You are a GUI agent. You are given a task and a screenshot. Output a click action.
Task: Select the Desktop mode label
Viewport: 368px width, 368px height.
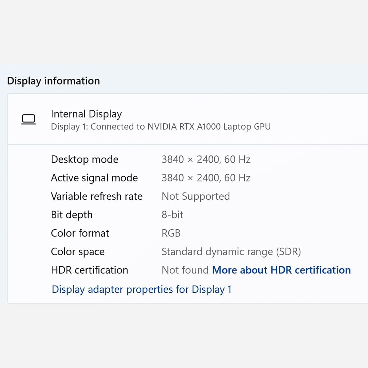pos(85,159)
